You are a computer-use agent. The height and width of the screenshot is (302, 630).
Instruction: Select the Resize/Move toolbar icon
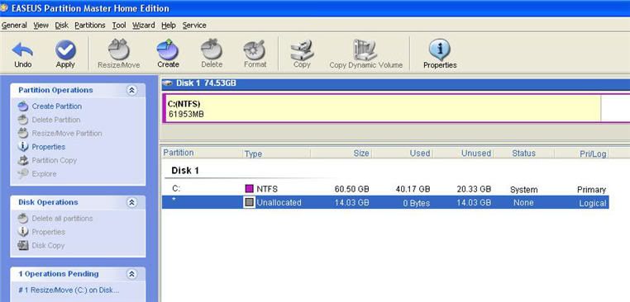(x=119, y=50)
